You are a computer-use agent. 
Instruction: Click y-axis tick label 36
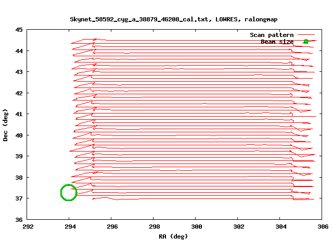[x=19, y=220]
